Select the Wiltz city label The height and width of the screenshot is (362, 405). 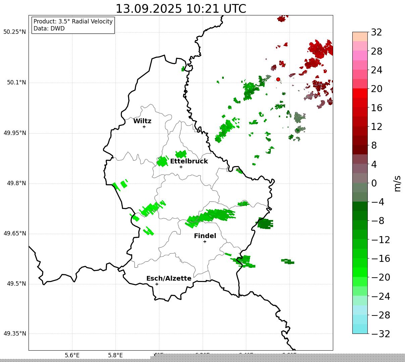coord(142,121)
